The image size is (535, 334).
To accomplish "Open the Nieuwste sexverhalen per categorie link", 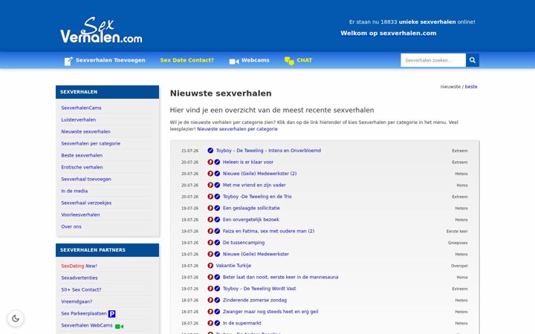I will (x=238, y=129).
